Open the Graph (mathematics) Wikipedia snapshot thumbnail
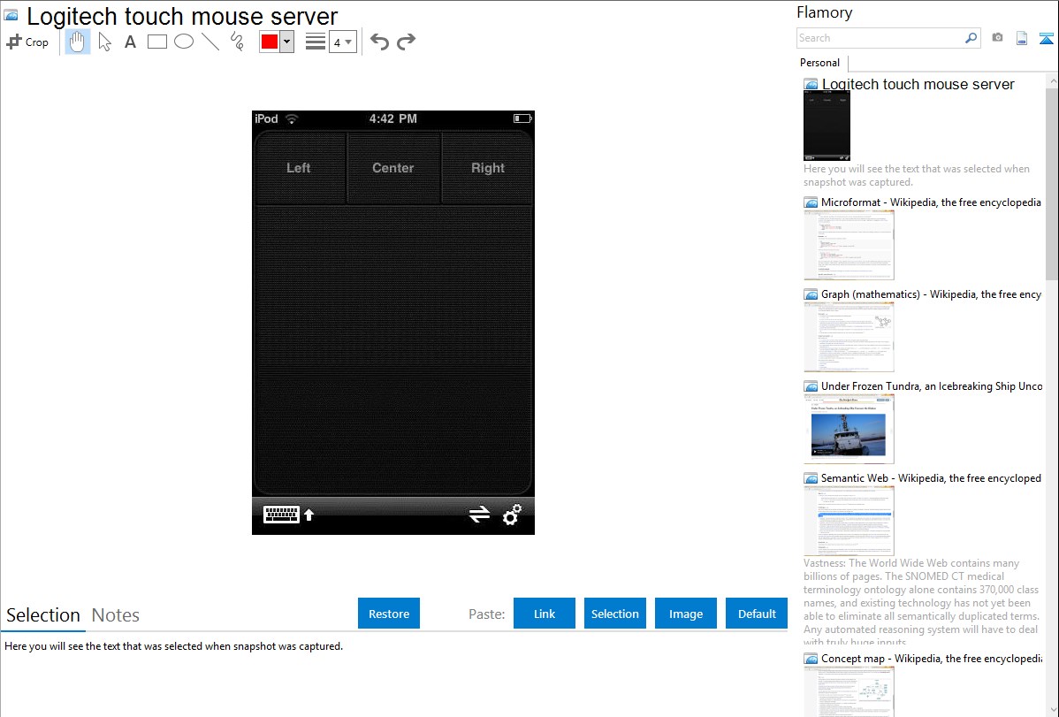 click(x=849, y=337)
